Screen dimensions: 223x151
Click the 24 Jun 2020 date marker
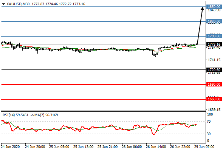pos(10,147)
